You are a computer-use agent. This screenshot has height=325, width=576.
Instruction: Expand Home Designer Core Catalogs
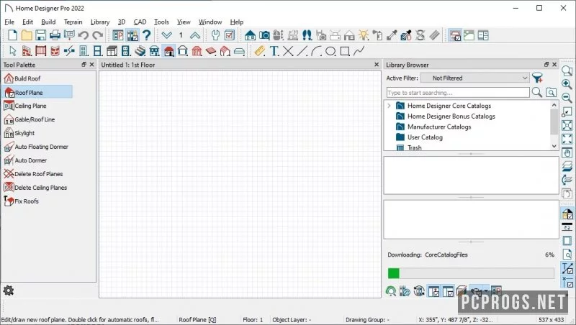(x=389, y=106)
